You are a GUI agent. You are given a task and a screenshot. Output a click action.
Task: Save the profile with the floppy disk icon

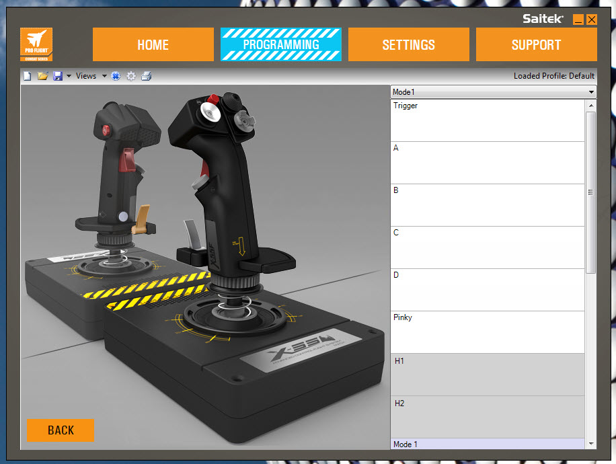58,76
